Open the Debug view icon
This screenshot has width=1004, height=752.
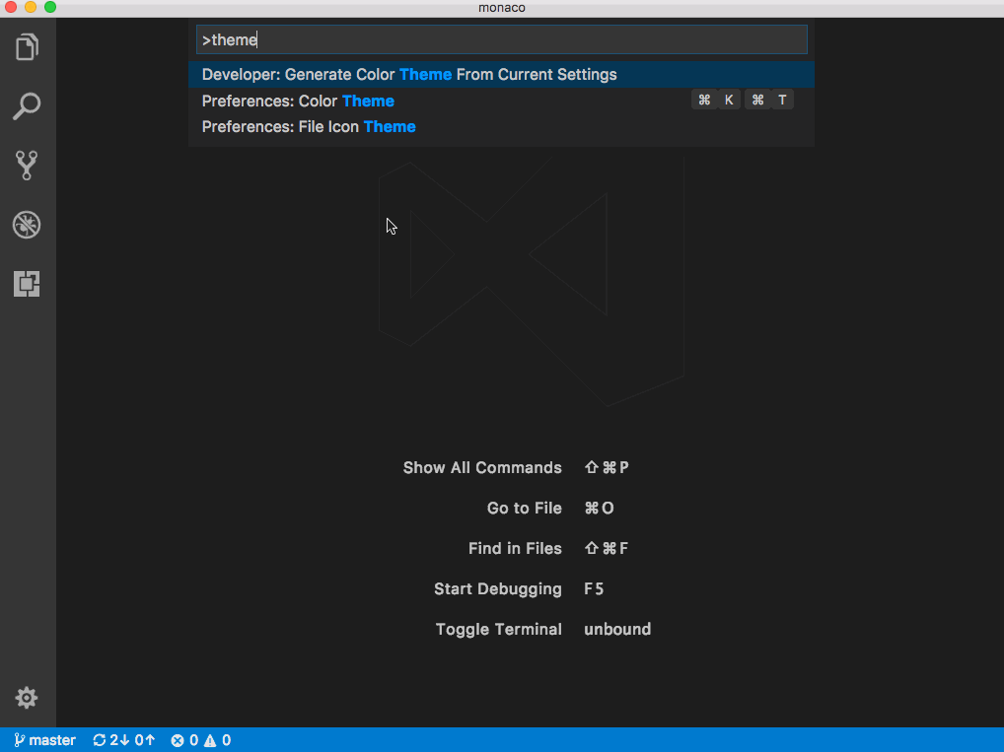click(x=28, y=225)
